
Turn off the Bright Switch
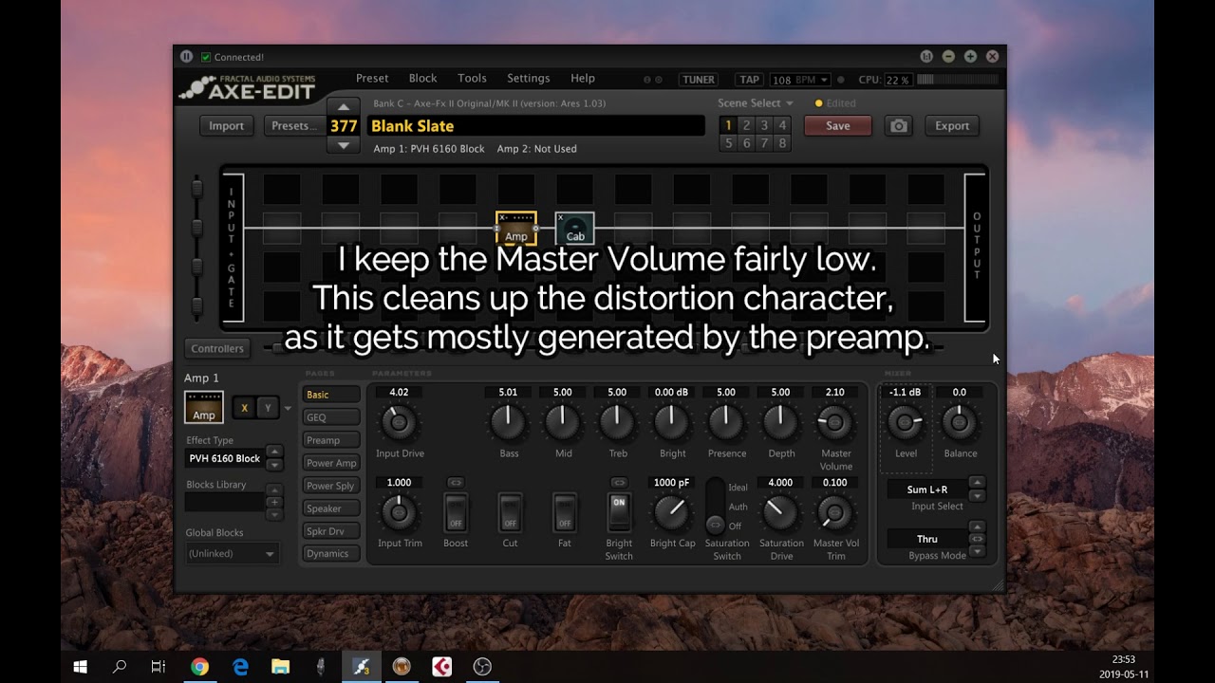click(x=619, y=512)
